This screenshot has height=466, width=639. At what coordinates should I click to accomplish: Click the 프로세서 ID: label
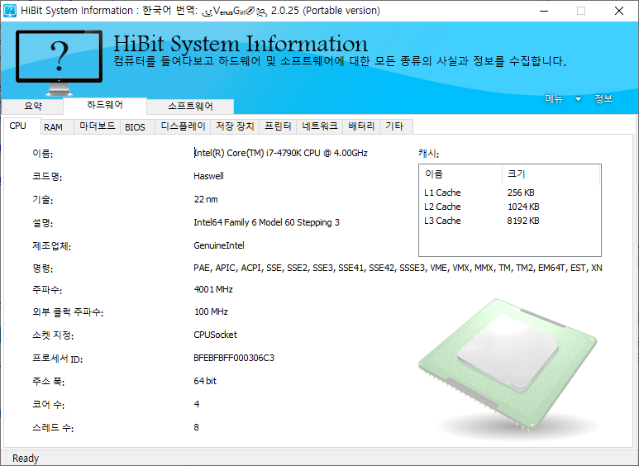(58, 359)
